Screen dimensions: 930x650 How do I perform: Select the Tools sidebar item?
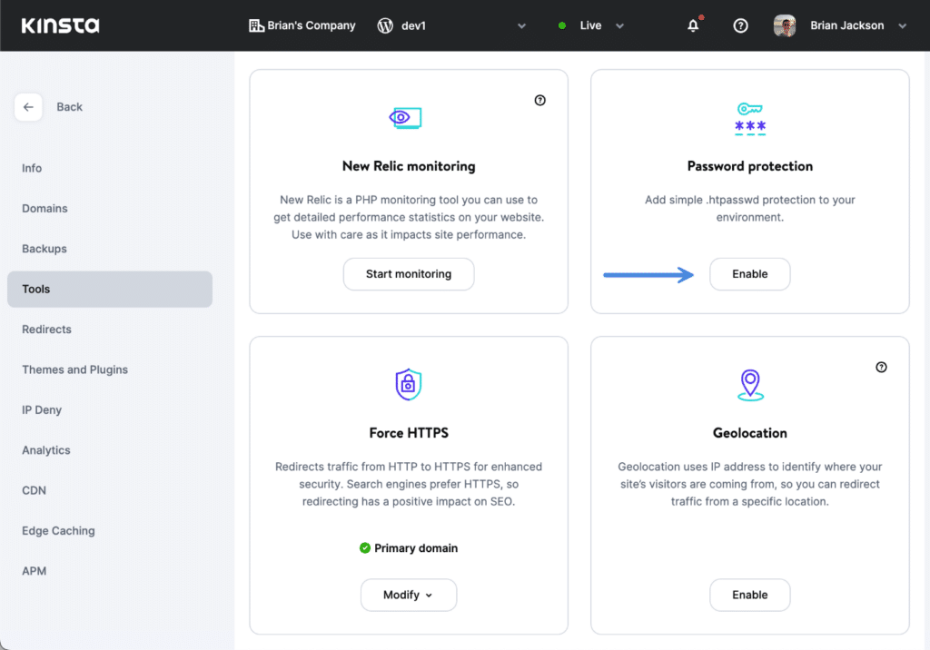(x=110, y=290)
